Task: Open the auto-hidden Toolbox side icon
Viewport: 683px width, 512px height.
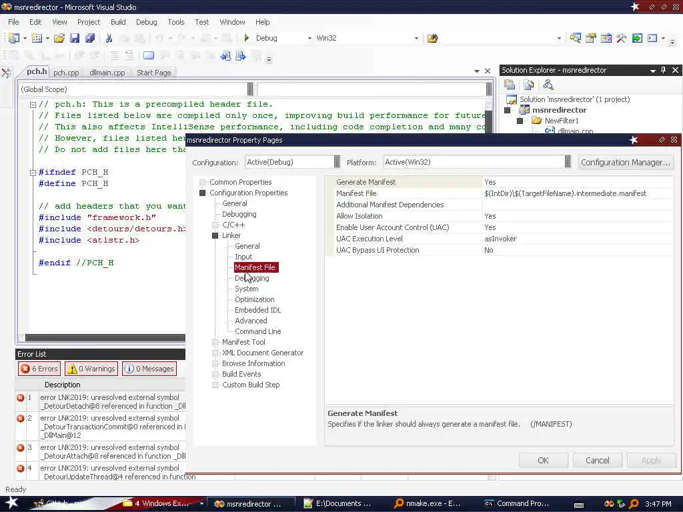Action: tap(6, 73)
